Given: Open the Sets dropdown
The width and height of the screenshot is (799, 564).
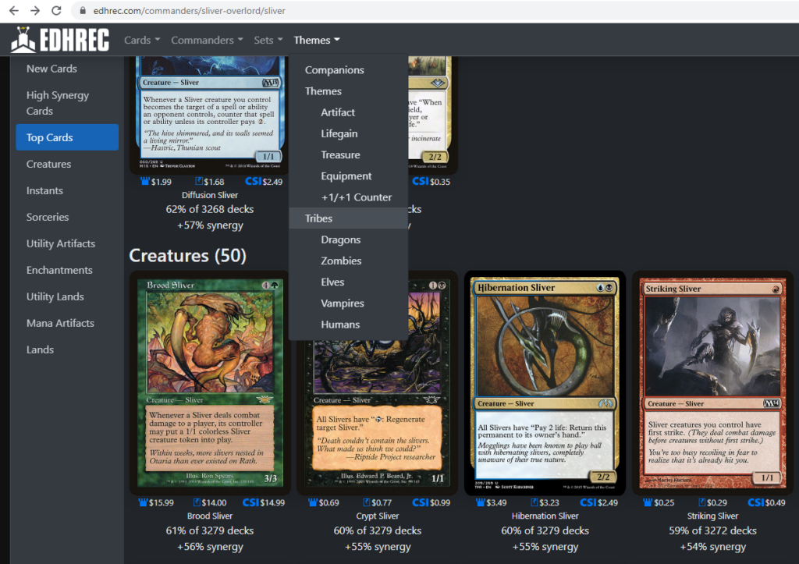Looking at the screenshot, I should [x=268, y=40].
